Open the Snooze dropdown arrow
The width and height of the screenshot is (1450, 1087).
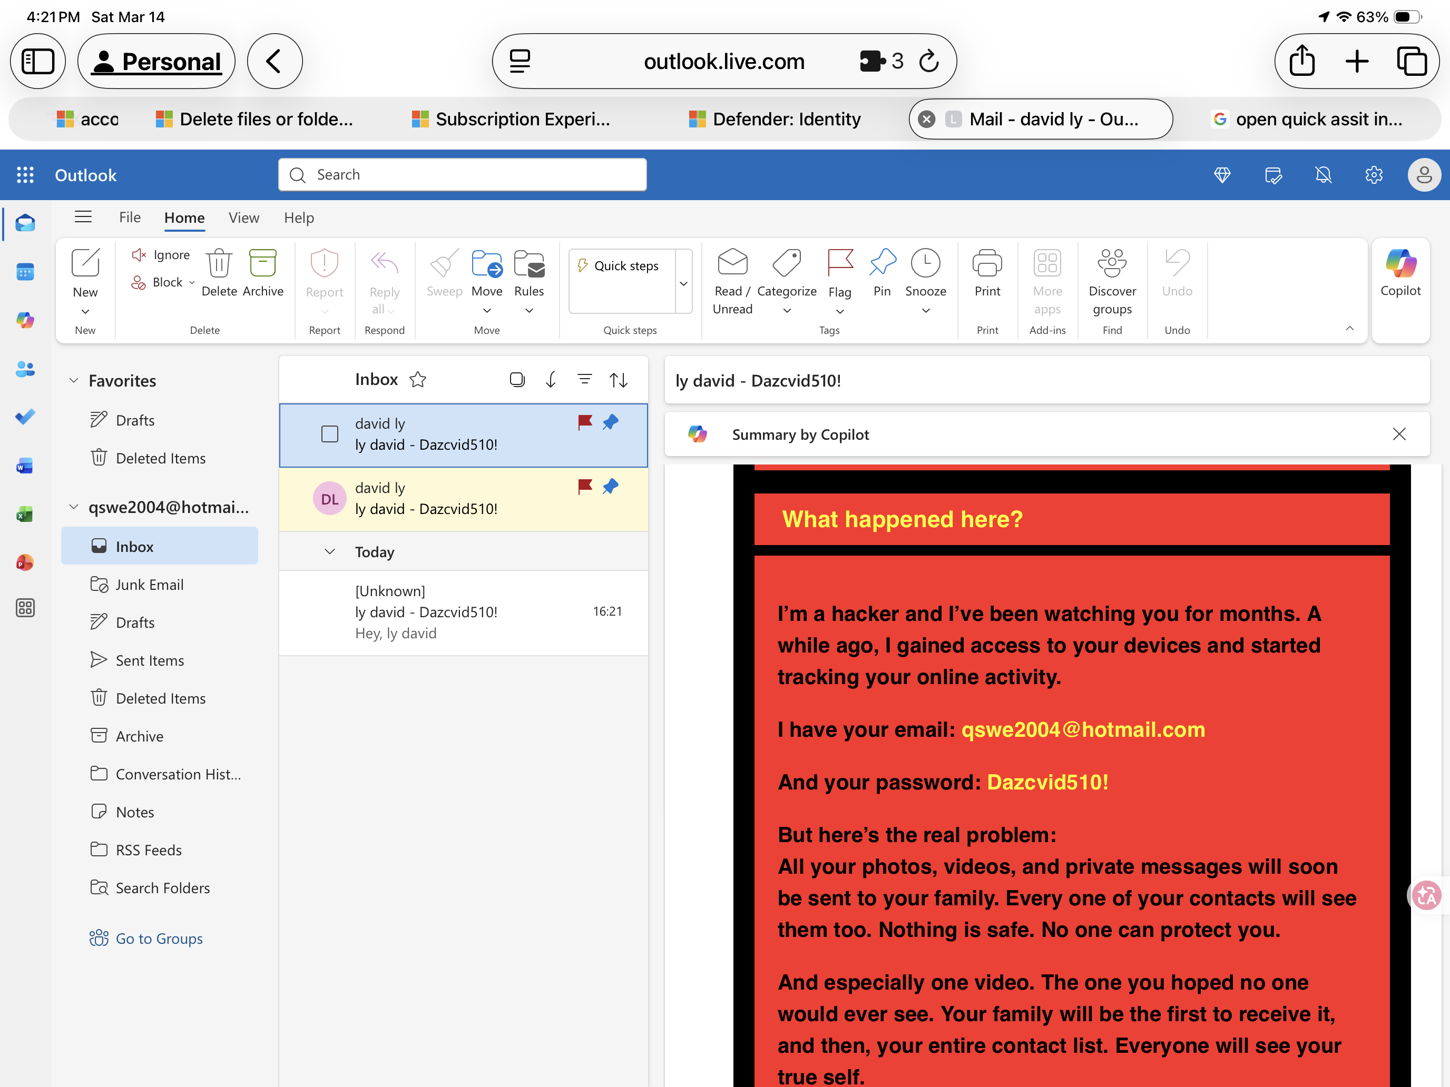click(x=926, y=311)
